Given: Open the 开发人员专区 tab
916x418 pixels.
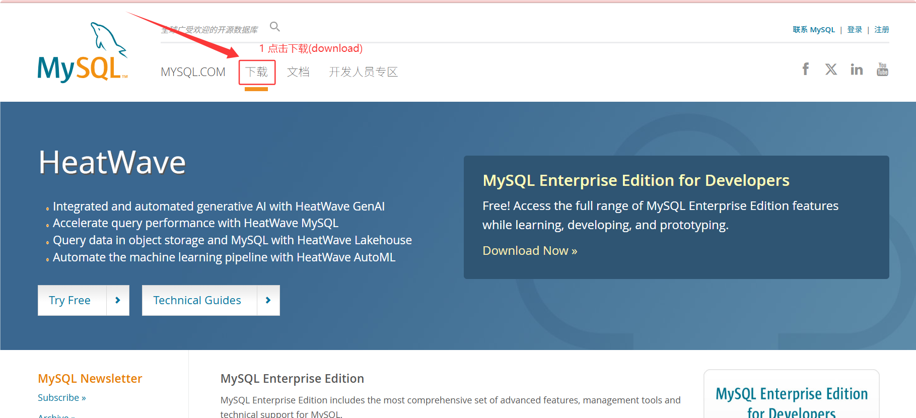Looking at the screenshot, I should pos(363,72).
